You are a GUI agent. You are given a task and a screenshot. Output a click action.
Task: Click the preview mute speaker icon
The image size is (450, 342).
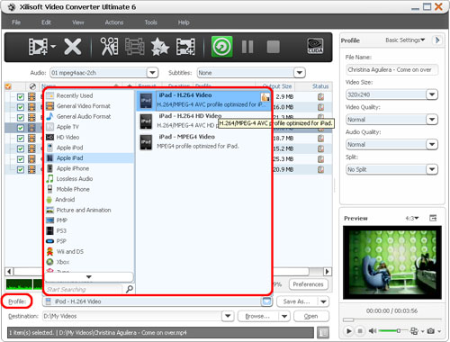click(373, 331)
